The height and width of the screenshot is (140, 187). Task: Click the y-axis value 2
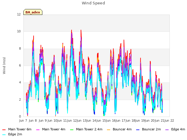(x=20, y=99)
